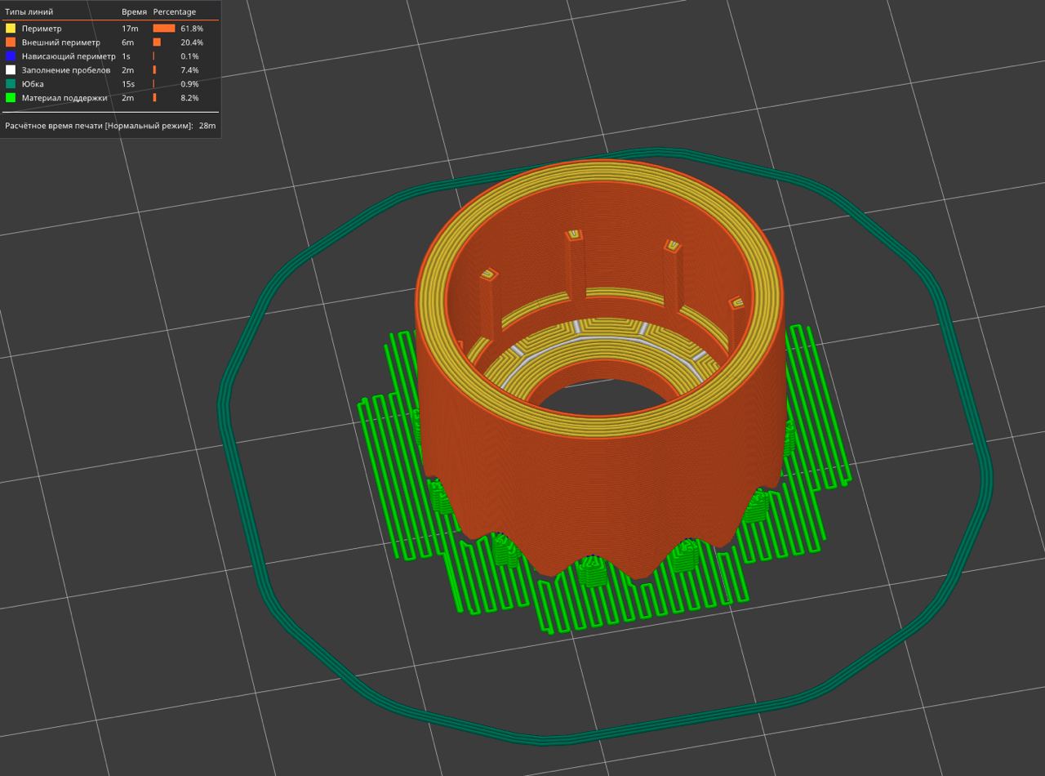1045x776 pixels.
Task: Hide the Нависающий периметр line type label
Action: (69, 56)
